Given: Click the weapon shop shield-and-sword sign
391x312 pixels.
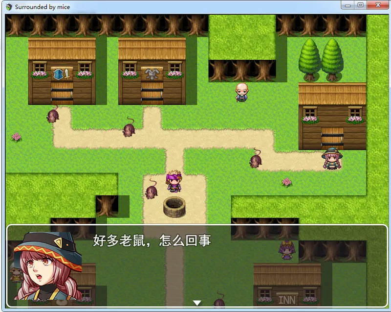Looking at the screenshot, I should point(62,74).
